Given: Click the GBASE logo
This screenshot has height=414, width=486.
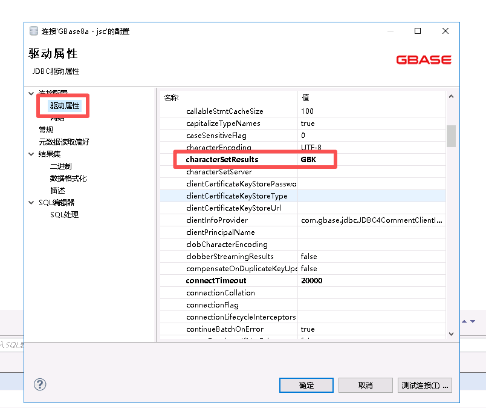Looking at the screenshot, I should click(424, 59).
